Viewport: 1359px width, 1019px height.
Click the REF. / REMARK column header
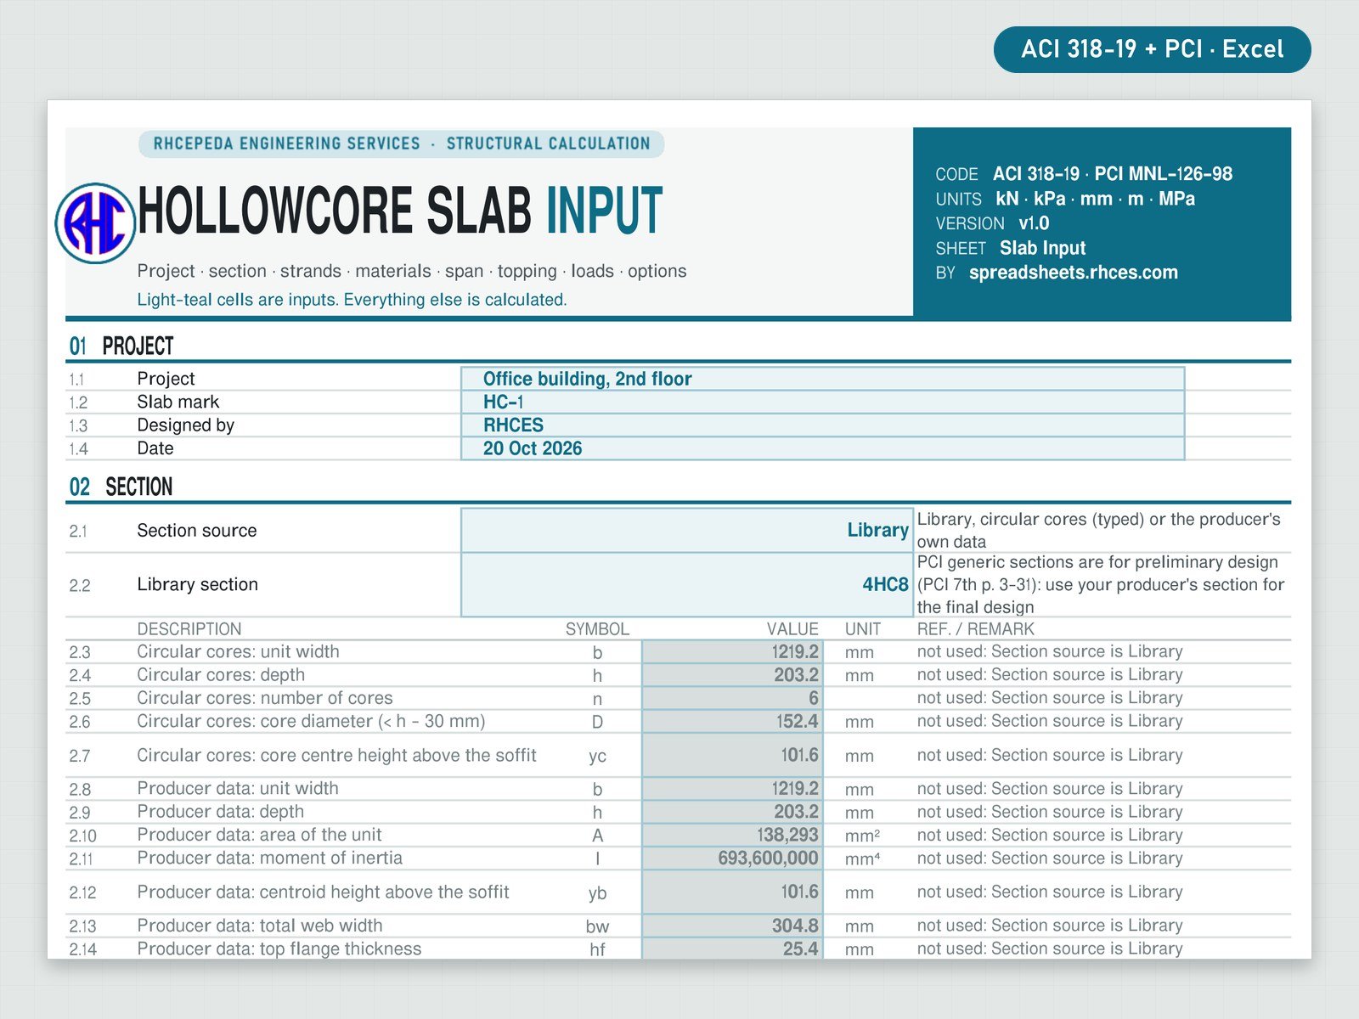coord(975,629)
